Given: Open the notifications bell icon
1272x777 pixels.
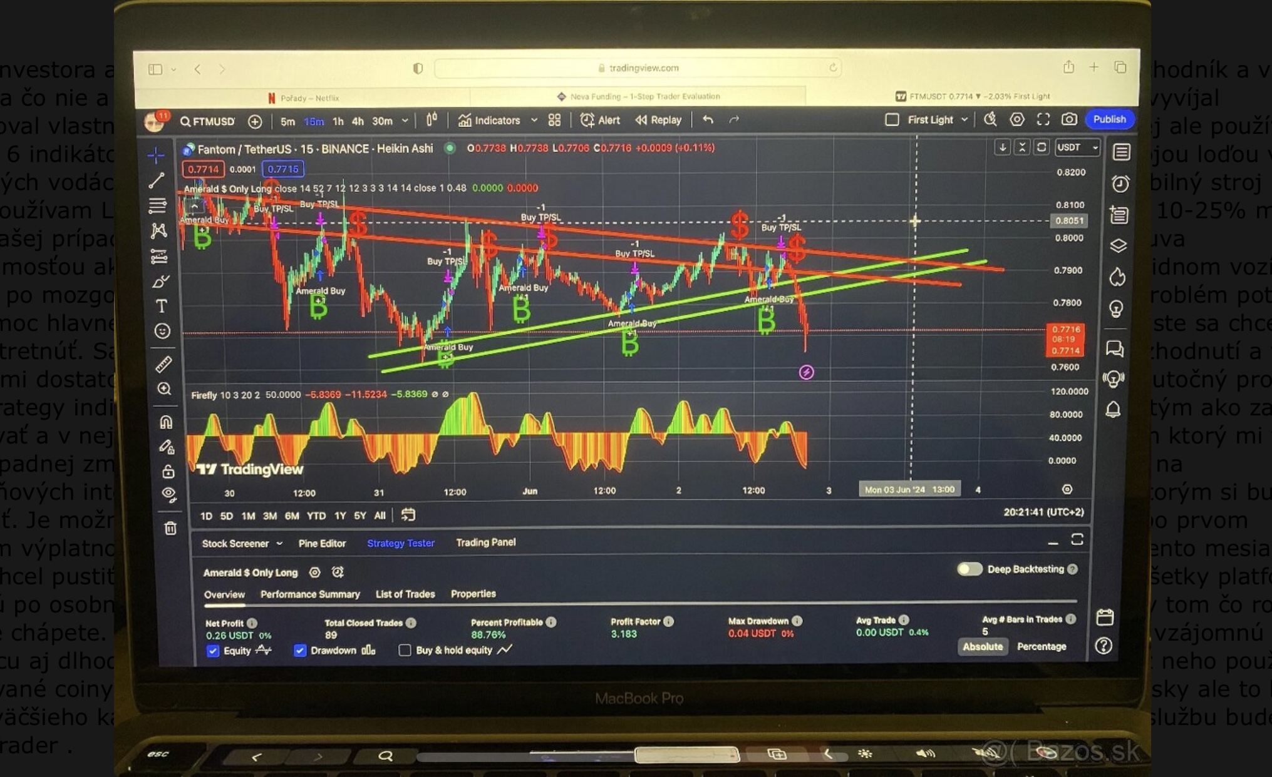Looking at the screenshot, I should pyautogui.click(x=1113, y=409).
